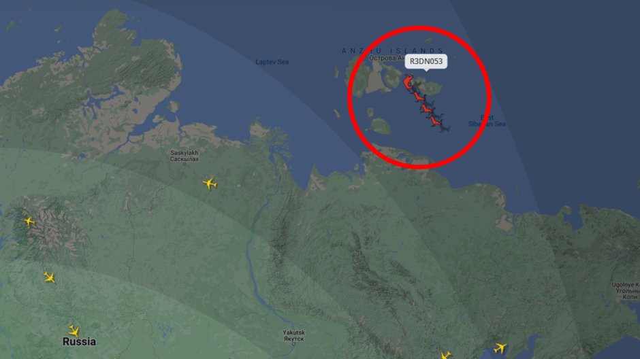
Task: Pick the middle plane of the left-side trio
Action: [x=50, y=277]
